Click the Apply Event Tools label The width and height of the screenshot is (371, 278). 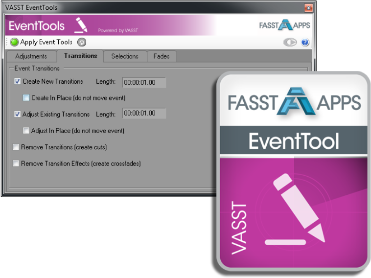[x=46, y=42]
